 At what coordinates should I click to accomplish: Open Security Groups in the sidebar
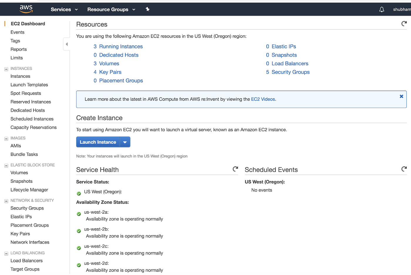(x=27, y=208)
